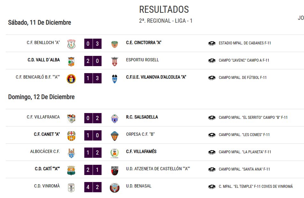Select the Esportiu Rosell team badge
The height and width of the screenshot is (198, 304).
click(x=115, y=61)
